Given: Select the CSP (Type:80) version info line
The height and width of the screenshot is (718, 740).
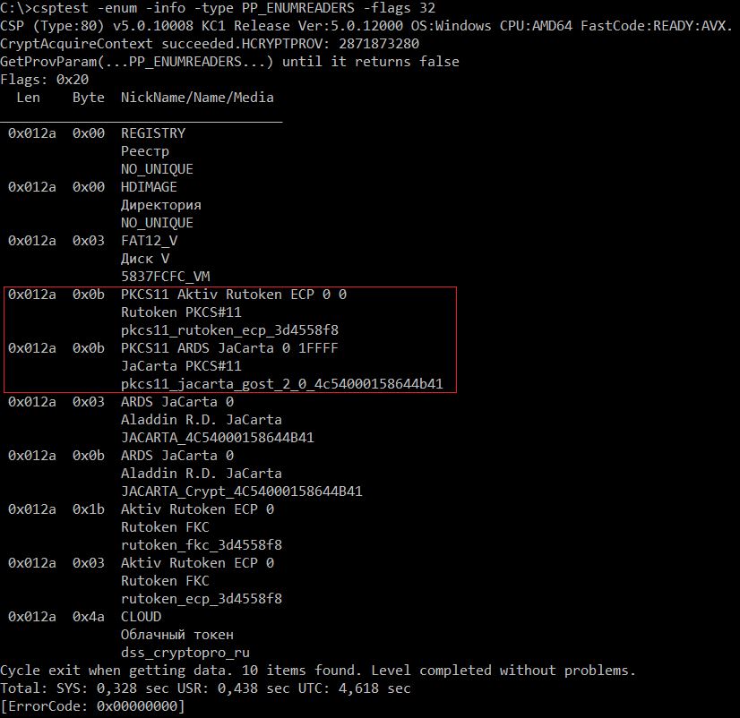Looking at the screenshot, I should click(366, 25).
